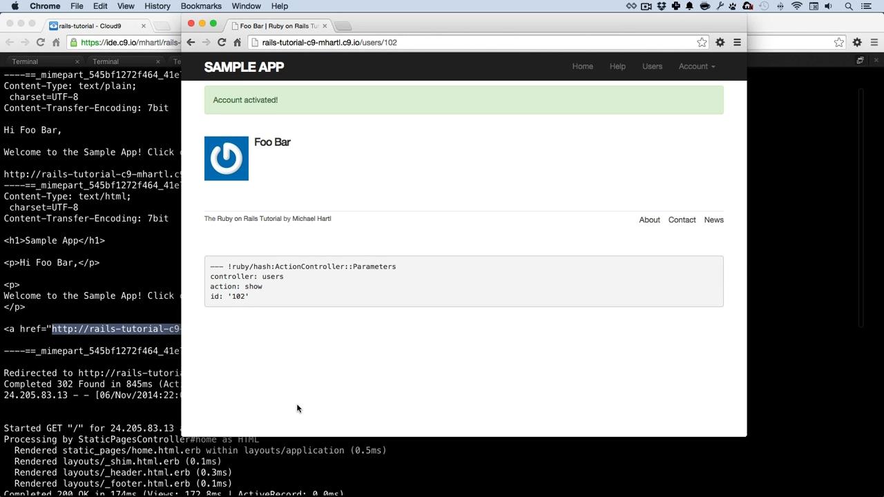Click the Foo Bar Gravatar image
Screen dimensions: 884x497
tap(227, 159)
